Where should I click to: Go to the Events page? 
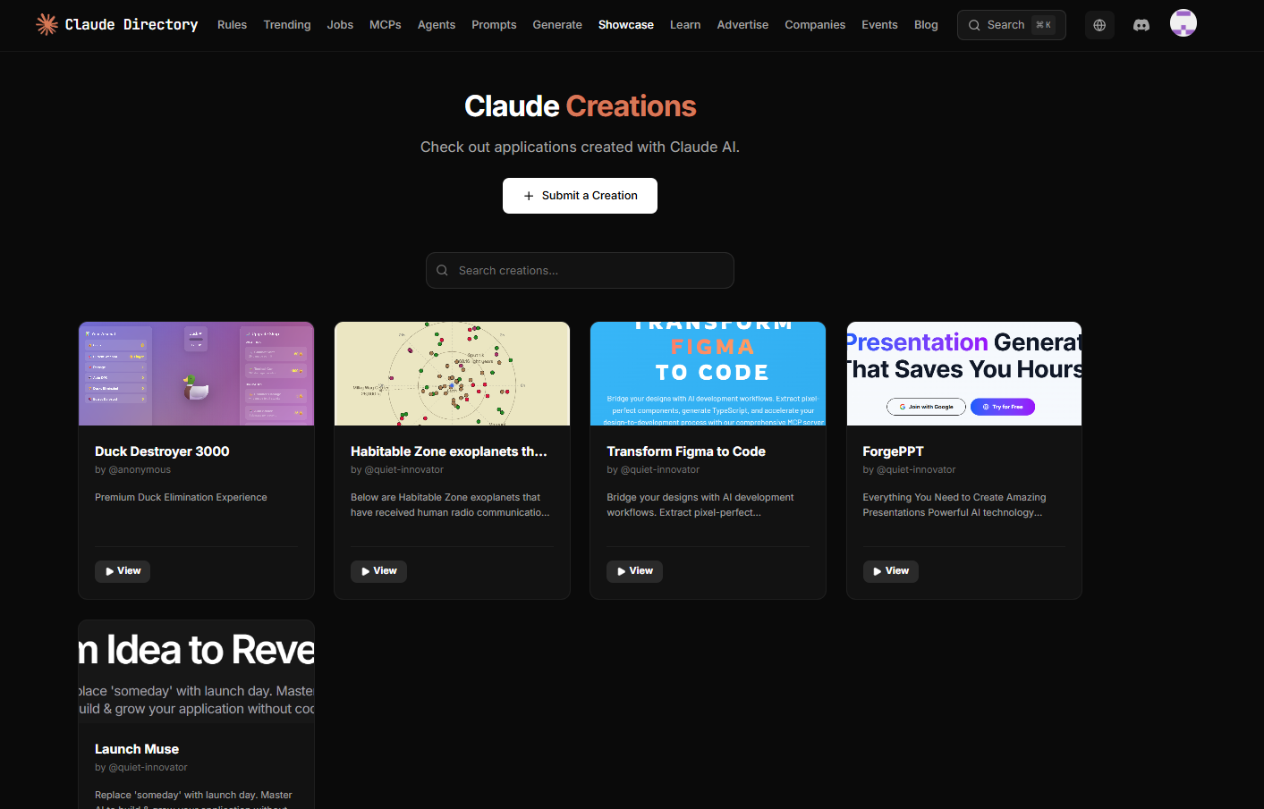tap(879, 25)
